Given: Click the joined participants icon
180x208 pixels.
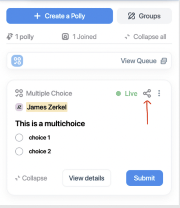Looking at the screenshot, I should [65, 37].
